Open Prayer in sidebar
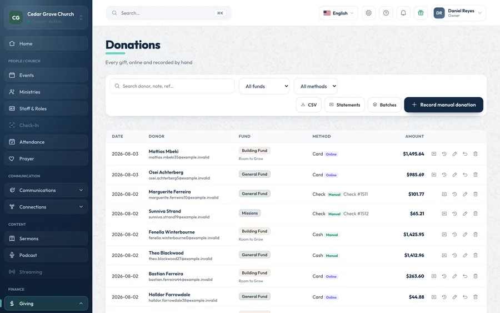Screen dimensions: 500x313 coord(46,158)
